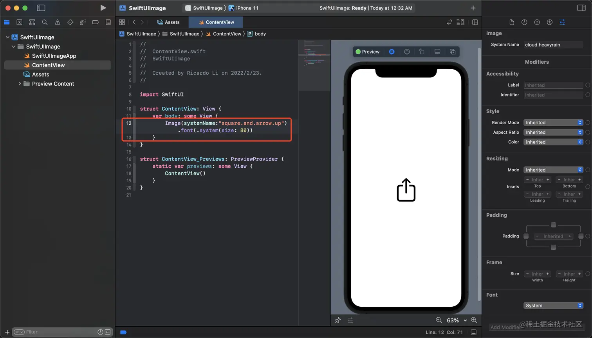Run the SwiftUIImage project
Image resolution: width=592 pixels, height=338 pixels.
tap(103, 8)
